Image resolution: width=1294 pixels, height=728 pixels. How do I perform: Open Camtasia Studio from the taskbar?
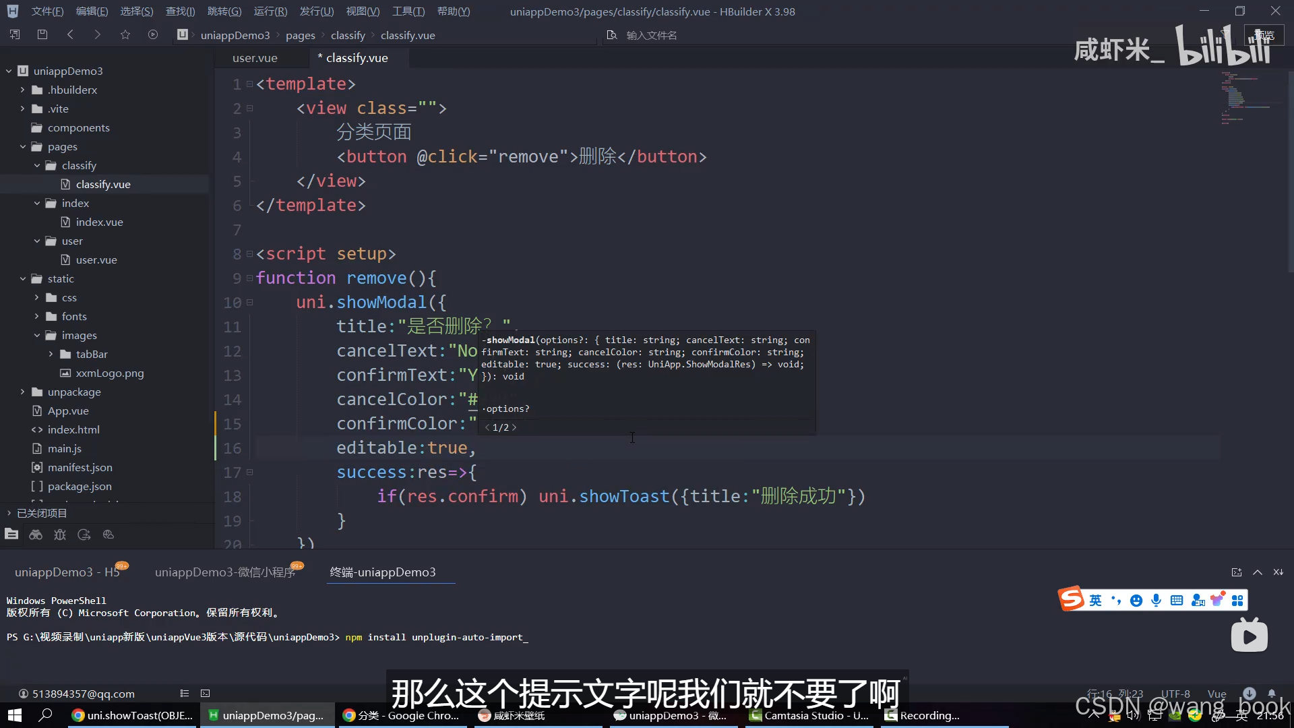tap(809, 715)
